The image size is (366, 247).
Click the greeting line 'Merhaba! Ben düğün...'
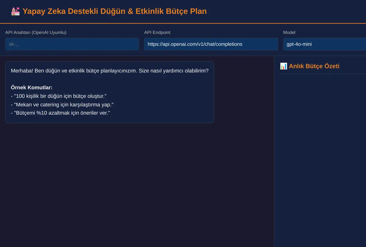[110, 71]
